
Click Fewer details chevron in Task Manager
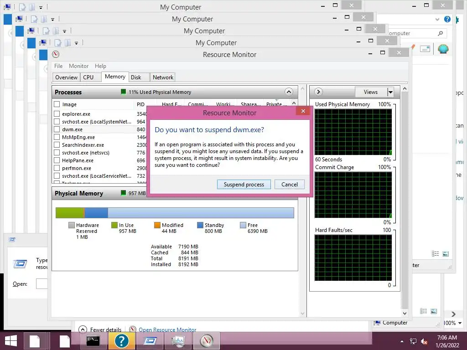coord(83,329)
